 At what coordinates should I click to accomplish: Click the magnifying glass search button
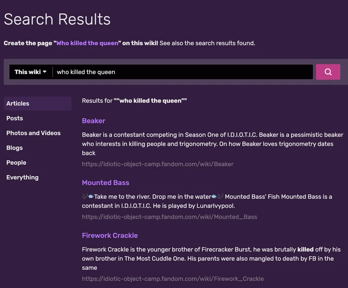click(328, 72)
